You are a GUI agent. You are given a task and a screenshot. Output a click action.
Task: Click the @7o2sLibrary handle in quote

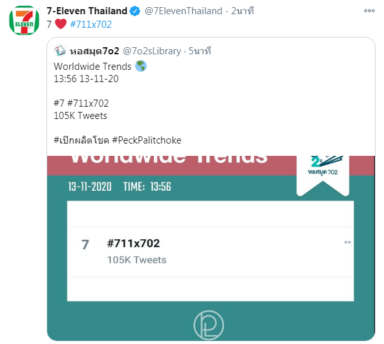point(152,51)
